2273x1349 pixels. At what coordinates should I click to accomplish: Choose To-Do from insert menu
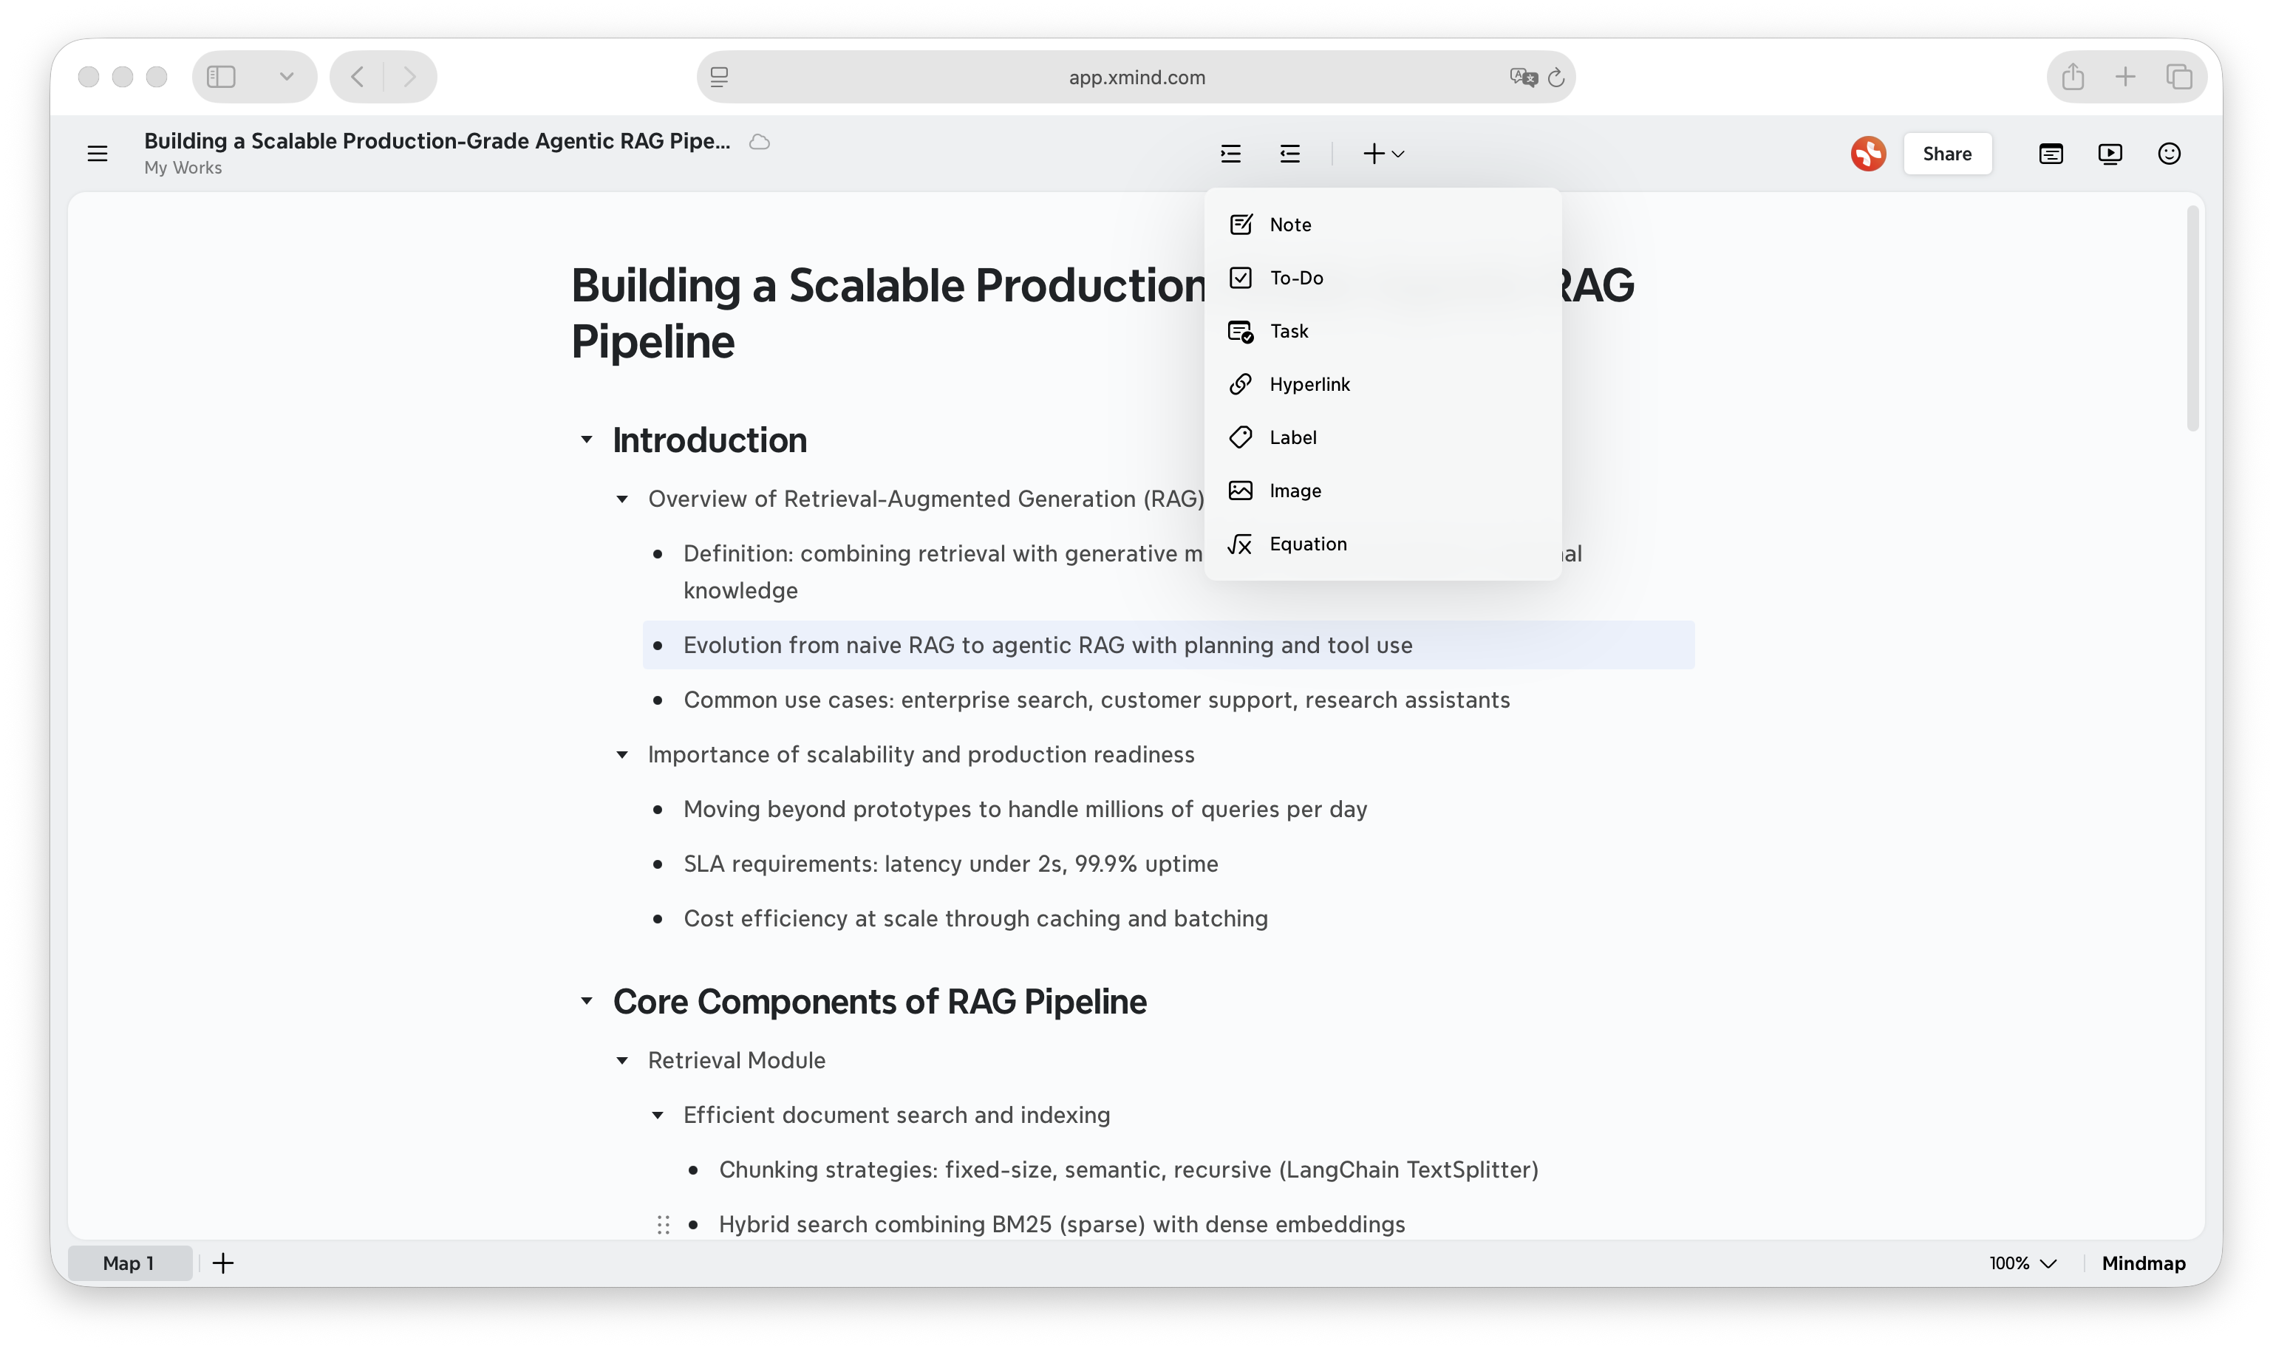[1382, 279]
